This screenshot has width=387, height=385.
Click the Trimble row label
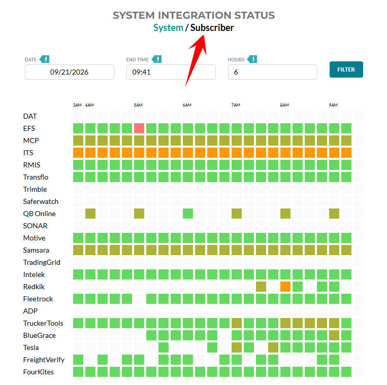pos(35,189)
